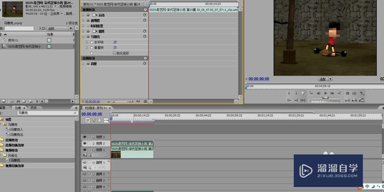Viewport: 384px width, 192px height.
Task: Expand the 音量 audio effect
Action: point(83,64)
